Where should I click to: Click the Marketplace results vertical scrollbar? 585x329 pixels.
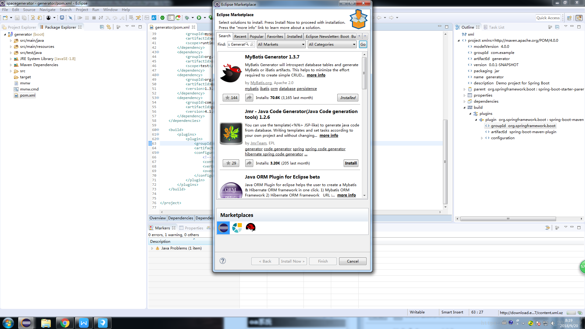[x=364, y=73]
